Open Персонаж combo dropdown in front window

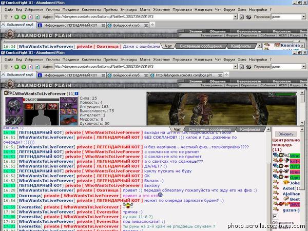point(304,67)
